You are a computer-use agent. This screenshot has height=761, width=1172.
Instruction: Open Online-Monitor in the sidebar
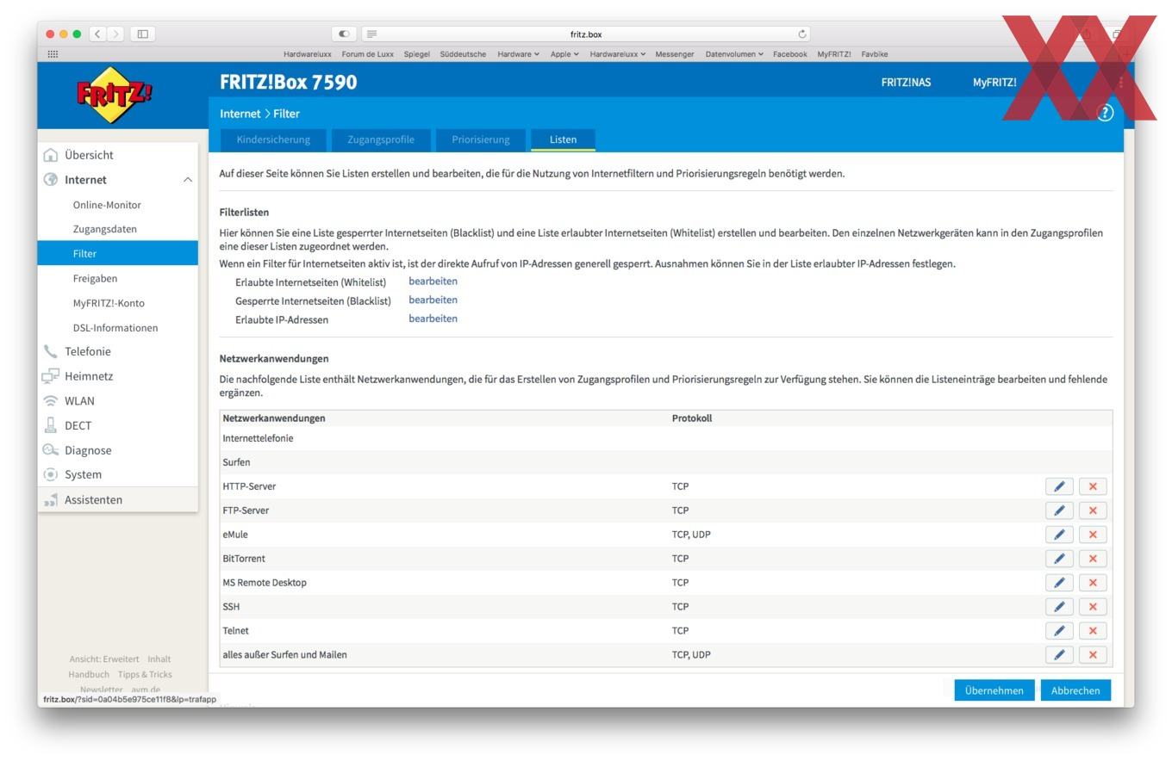point(117,205)
